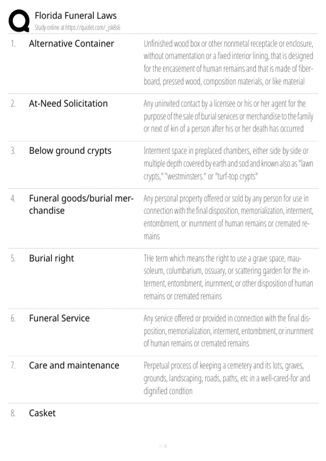The height and width of the screenshot is (461, 326).
Task: Click the Burial right definition paragraph
Action: pos(228,277)
